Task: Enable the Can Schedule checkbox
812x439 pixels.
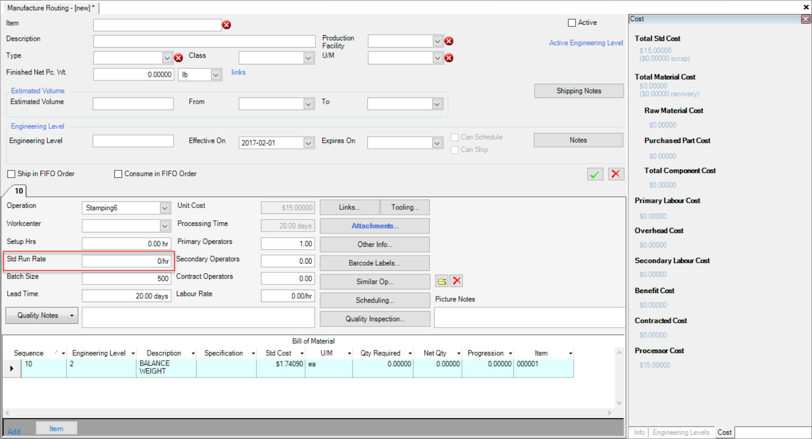Action: pyautogui.click(x=454, y=137)
